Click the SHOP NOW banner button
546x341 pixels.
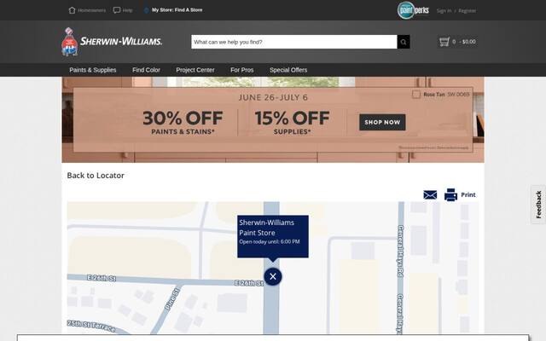coord(382,122)
